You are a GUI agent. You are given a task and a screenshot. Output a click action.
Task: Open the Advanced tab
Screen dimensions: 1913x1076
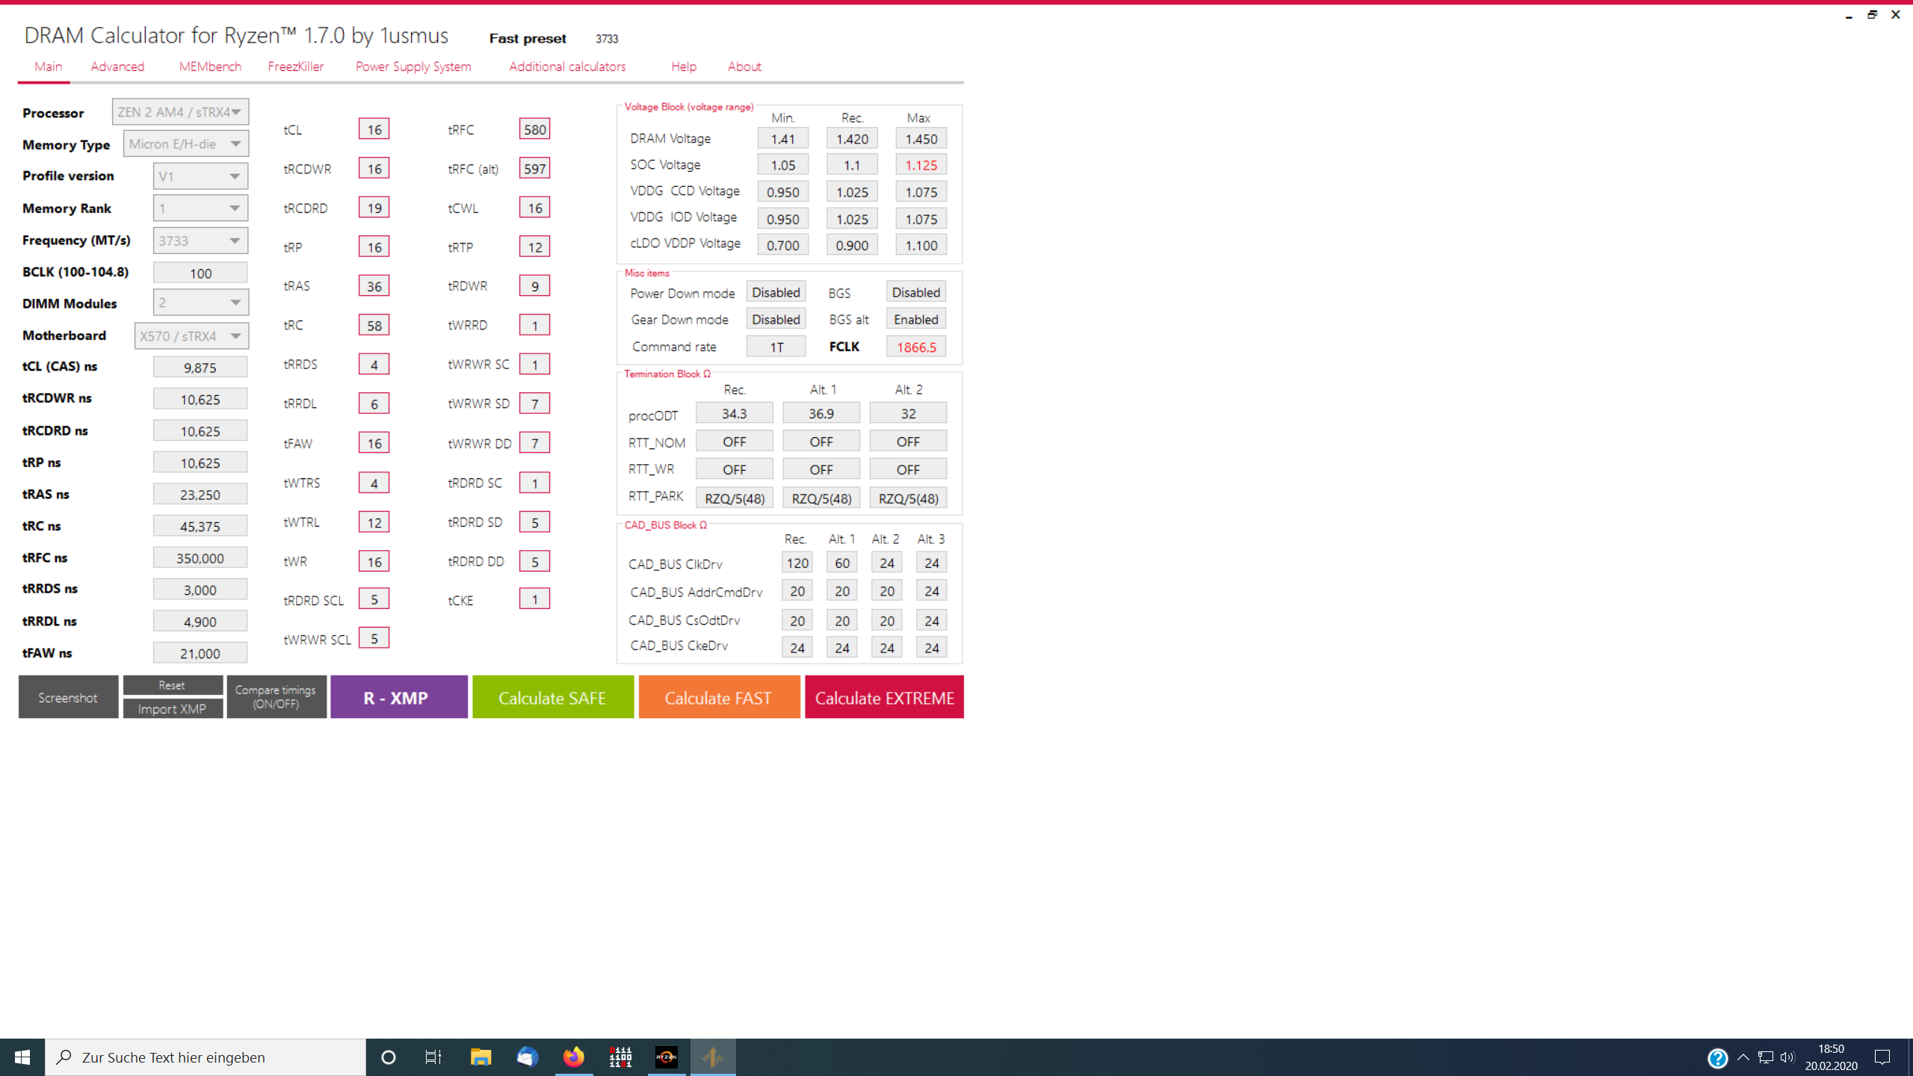tap(117, 67)
